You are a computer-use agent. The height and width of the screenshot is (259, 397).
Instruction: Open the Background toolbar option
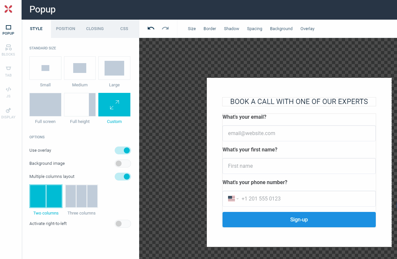point(281,29)
